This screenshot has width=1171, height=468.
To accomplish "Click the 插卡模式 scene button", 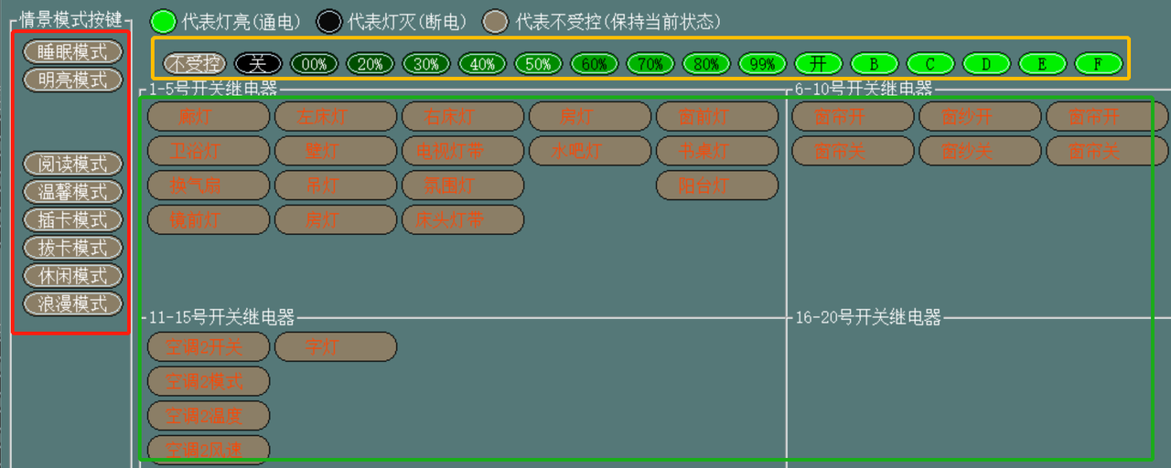I will [x=72, y=219].
